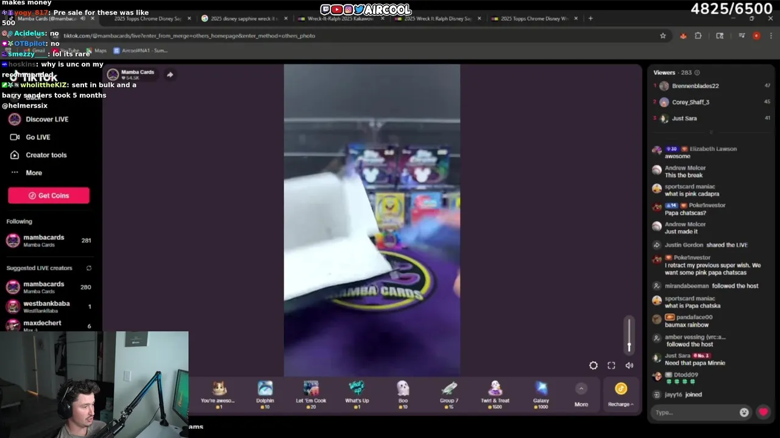Image resolution: width=780 pixels, height=438 pixels.
Task: Open the Recharge coins menu
Action: pyautogui.click(x=620, y=394)
